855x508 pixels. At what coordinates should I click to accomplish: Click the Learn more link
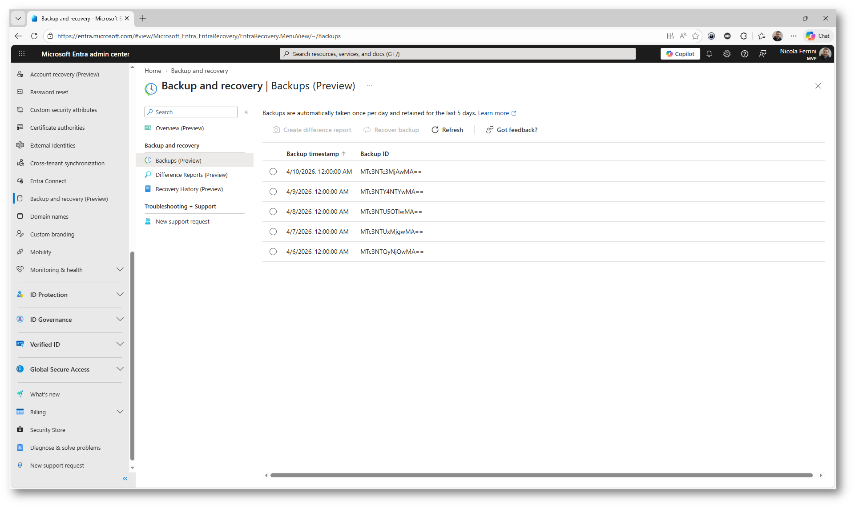493,113
